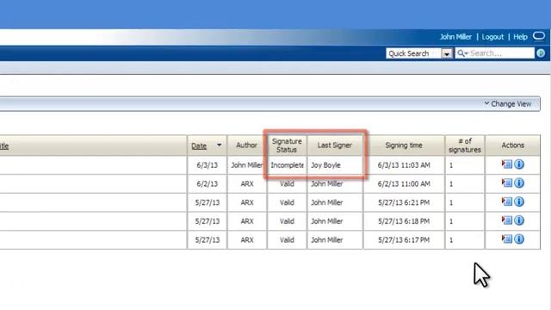The height and width of the screenshot is (310, 551).
Task: Open document action icon for 5/27/13 6:17 PM row
Action: click(507, 239)
